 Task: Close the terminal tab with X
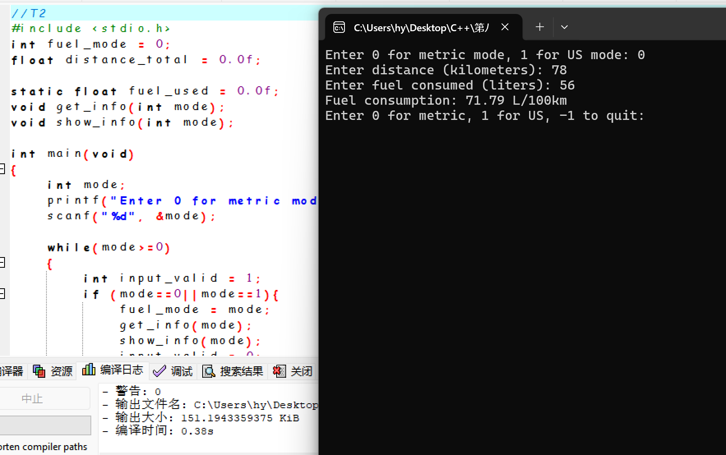tap(505, 27)
